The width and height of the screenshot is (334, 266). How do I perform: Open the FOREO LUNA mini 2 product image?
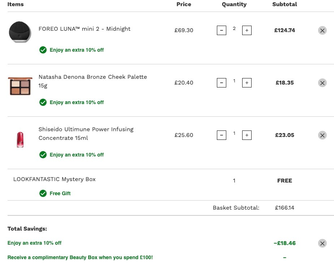click(20, 32)
